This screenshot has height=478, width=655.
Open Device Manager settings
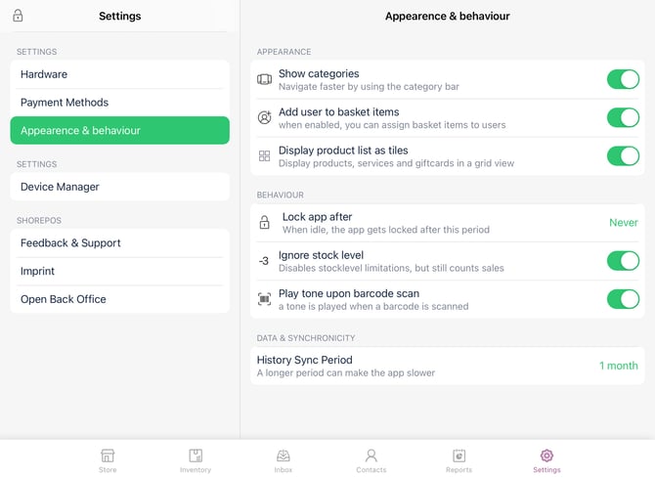pyautogui.click(x=119, y=187)
